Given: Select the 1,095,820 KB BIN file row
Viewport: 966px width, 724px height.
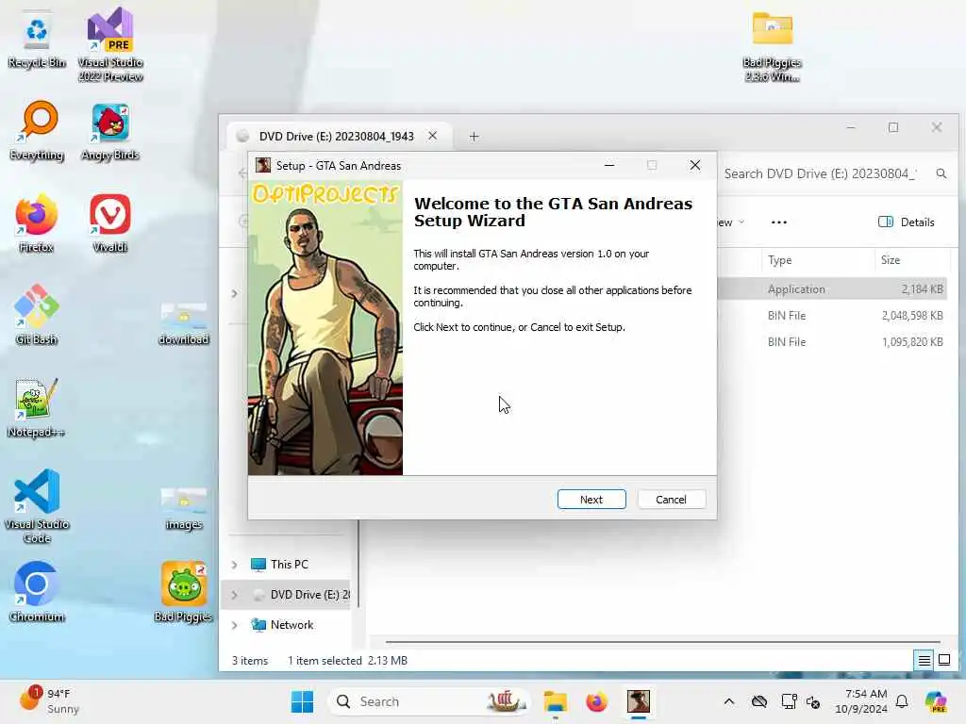Looking at the screenshot, I should pyautogui.click(x=834, y=341).
